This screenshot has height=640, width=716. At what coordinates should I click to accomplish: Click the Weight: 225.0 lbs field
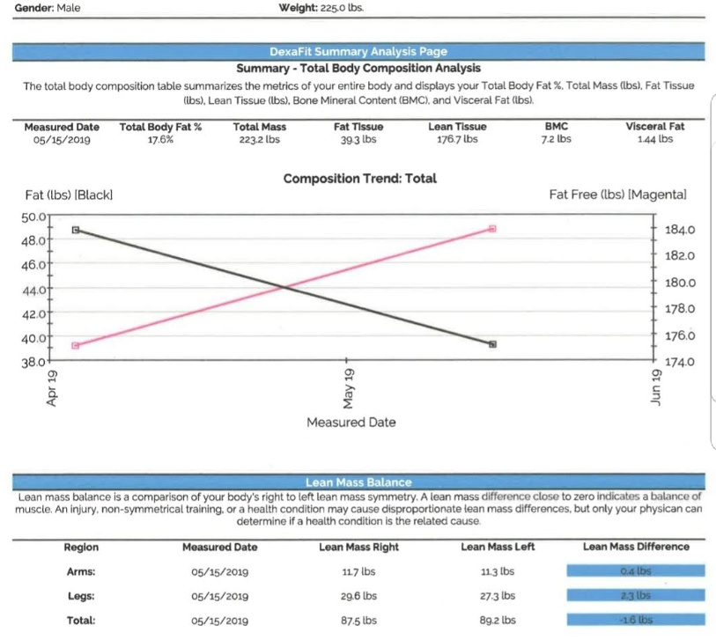point(321,7)
